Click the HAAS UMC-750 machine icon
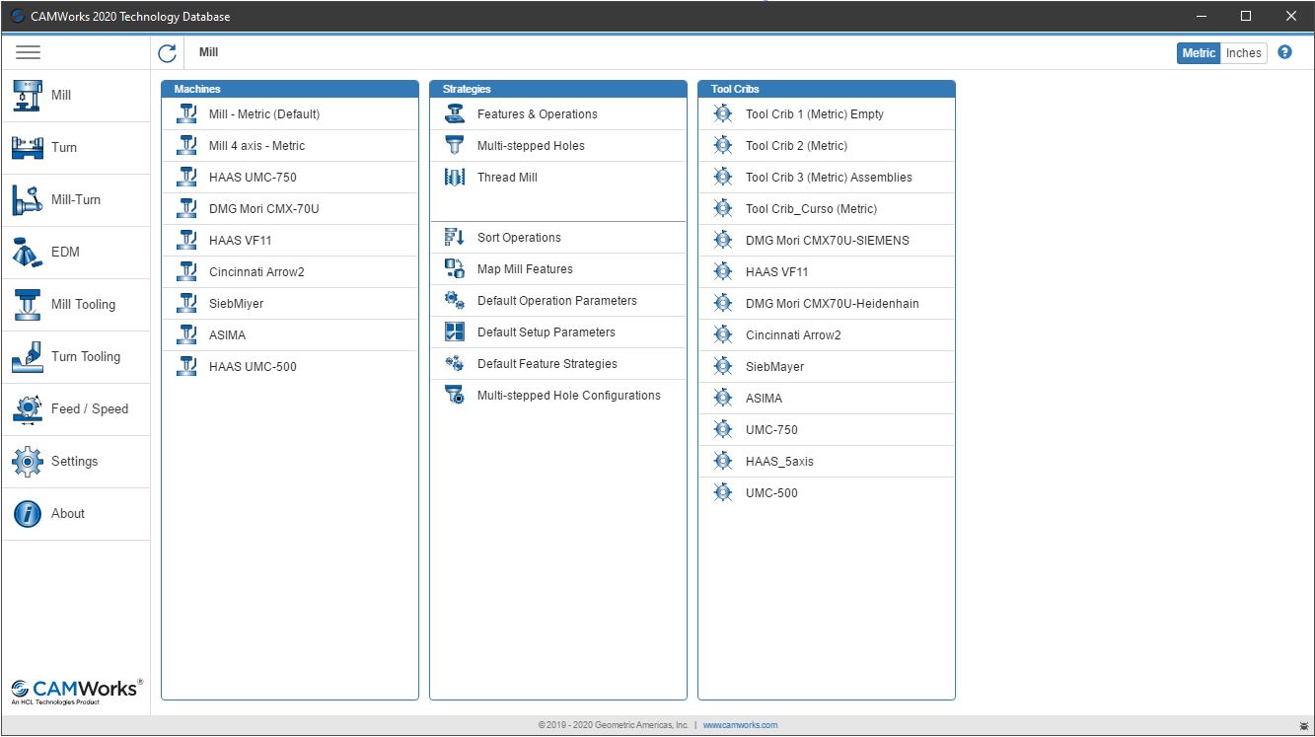Viewport: 1315px width, 737px height. point(187,178)
